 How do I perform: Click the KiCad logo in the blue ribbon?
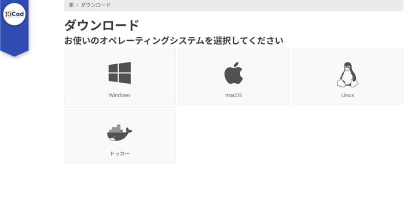pos(14,14)
